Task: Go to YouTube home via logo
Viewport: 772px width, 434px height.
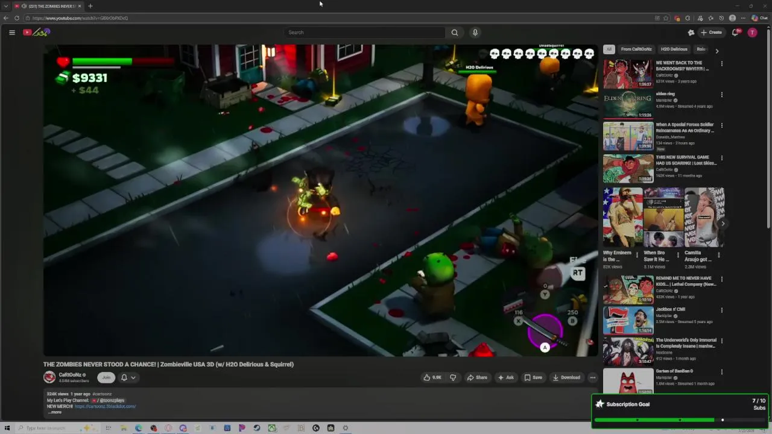Action: [36, 33]
